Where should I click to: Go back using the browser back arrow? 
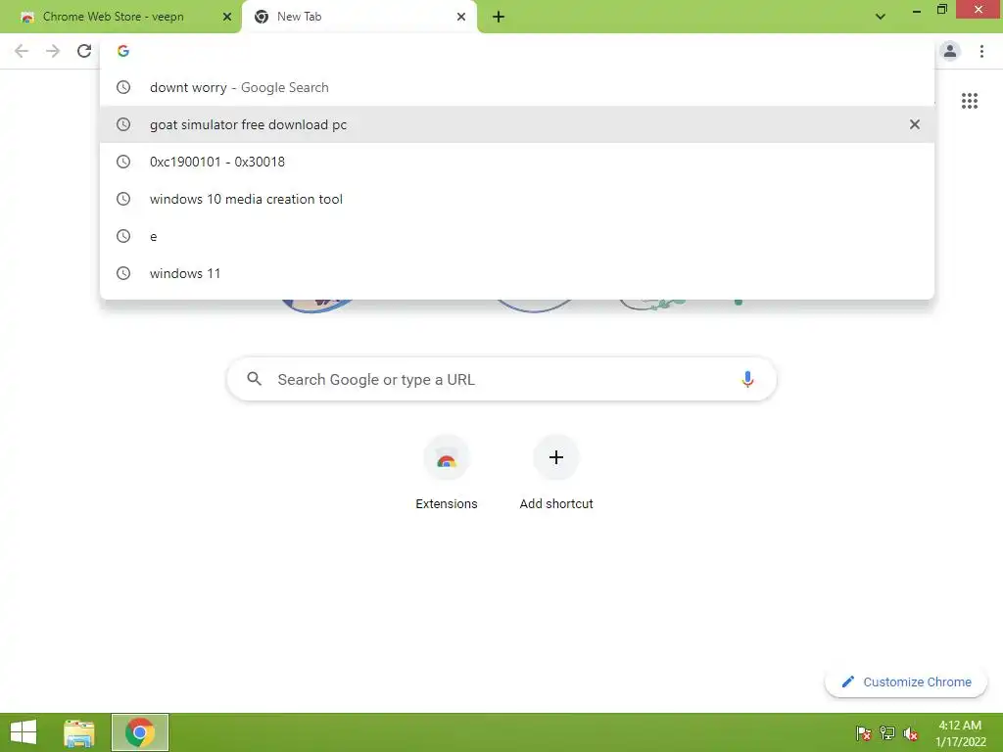(x=22, y=51)
